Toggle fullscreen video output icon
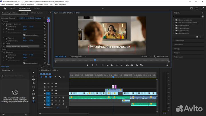This screenshot has width=206, height=116. (203, 8)
